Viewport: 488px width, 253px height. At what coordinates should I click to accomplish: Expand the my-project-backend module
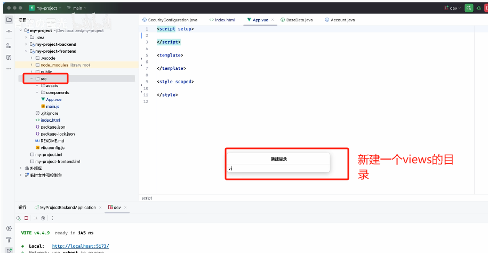click(26, 44)
